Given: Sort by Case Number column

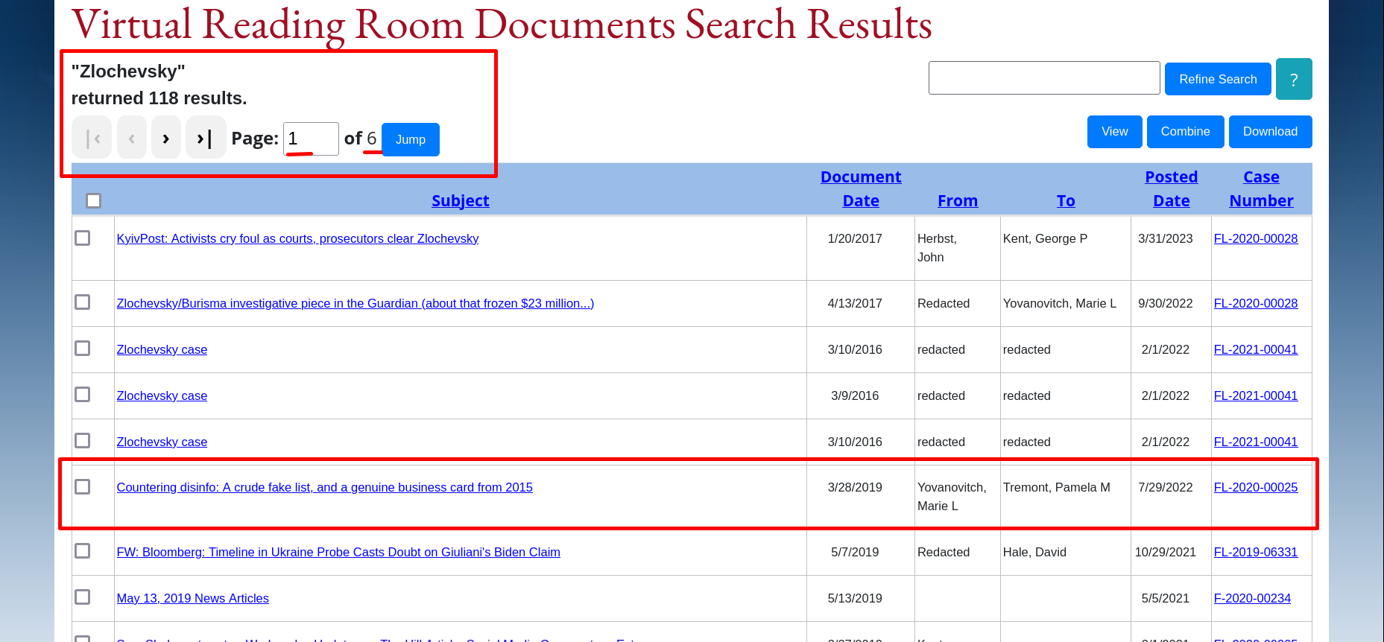Looking at the screenshot, I should [1261, 188].
